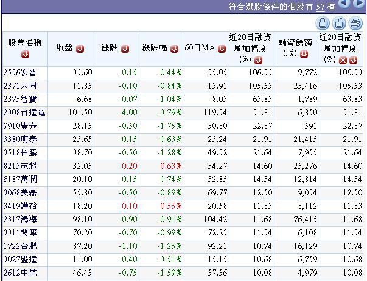This screenshot has width=367, height=281.
Task: Sort by 60日MA column arrow icon
Action: tap(222, 49)
